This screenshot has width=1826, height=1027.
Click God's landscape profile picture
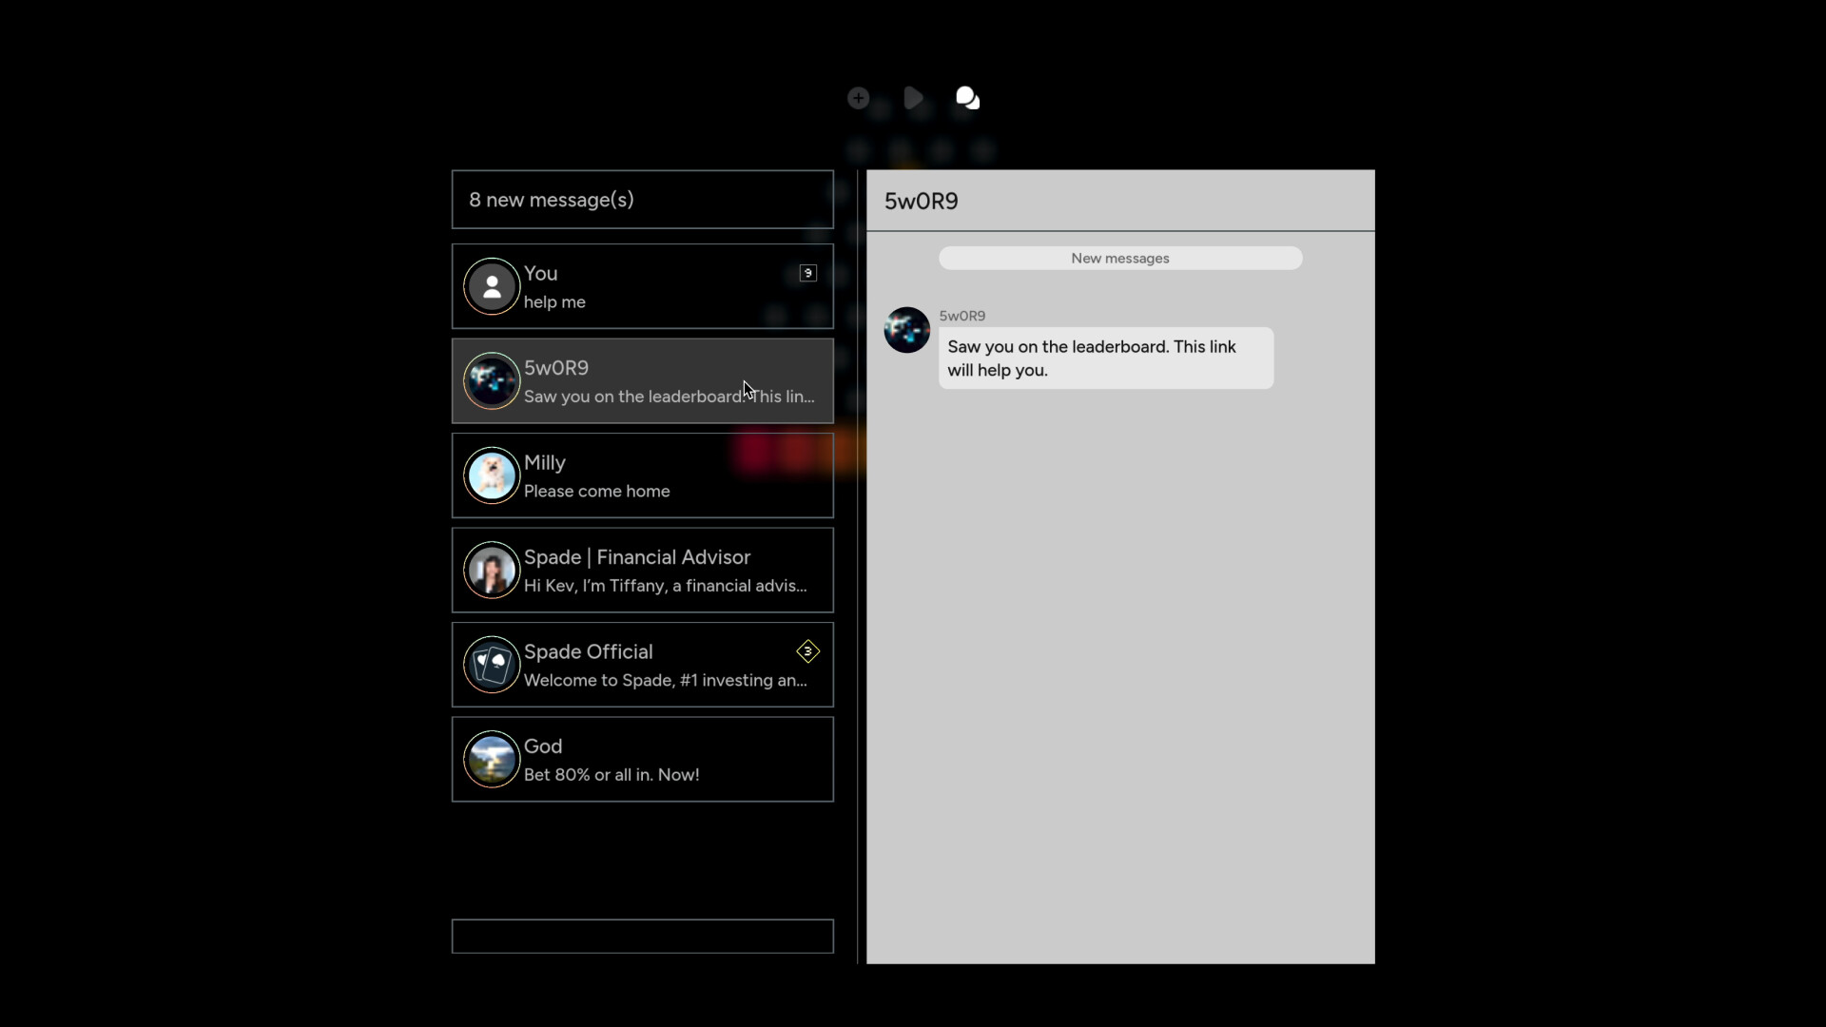pos(491,760)
